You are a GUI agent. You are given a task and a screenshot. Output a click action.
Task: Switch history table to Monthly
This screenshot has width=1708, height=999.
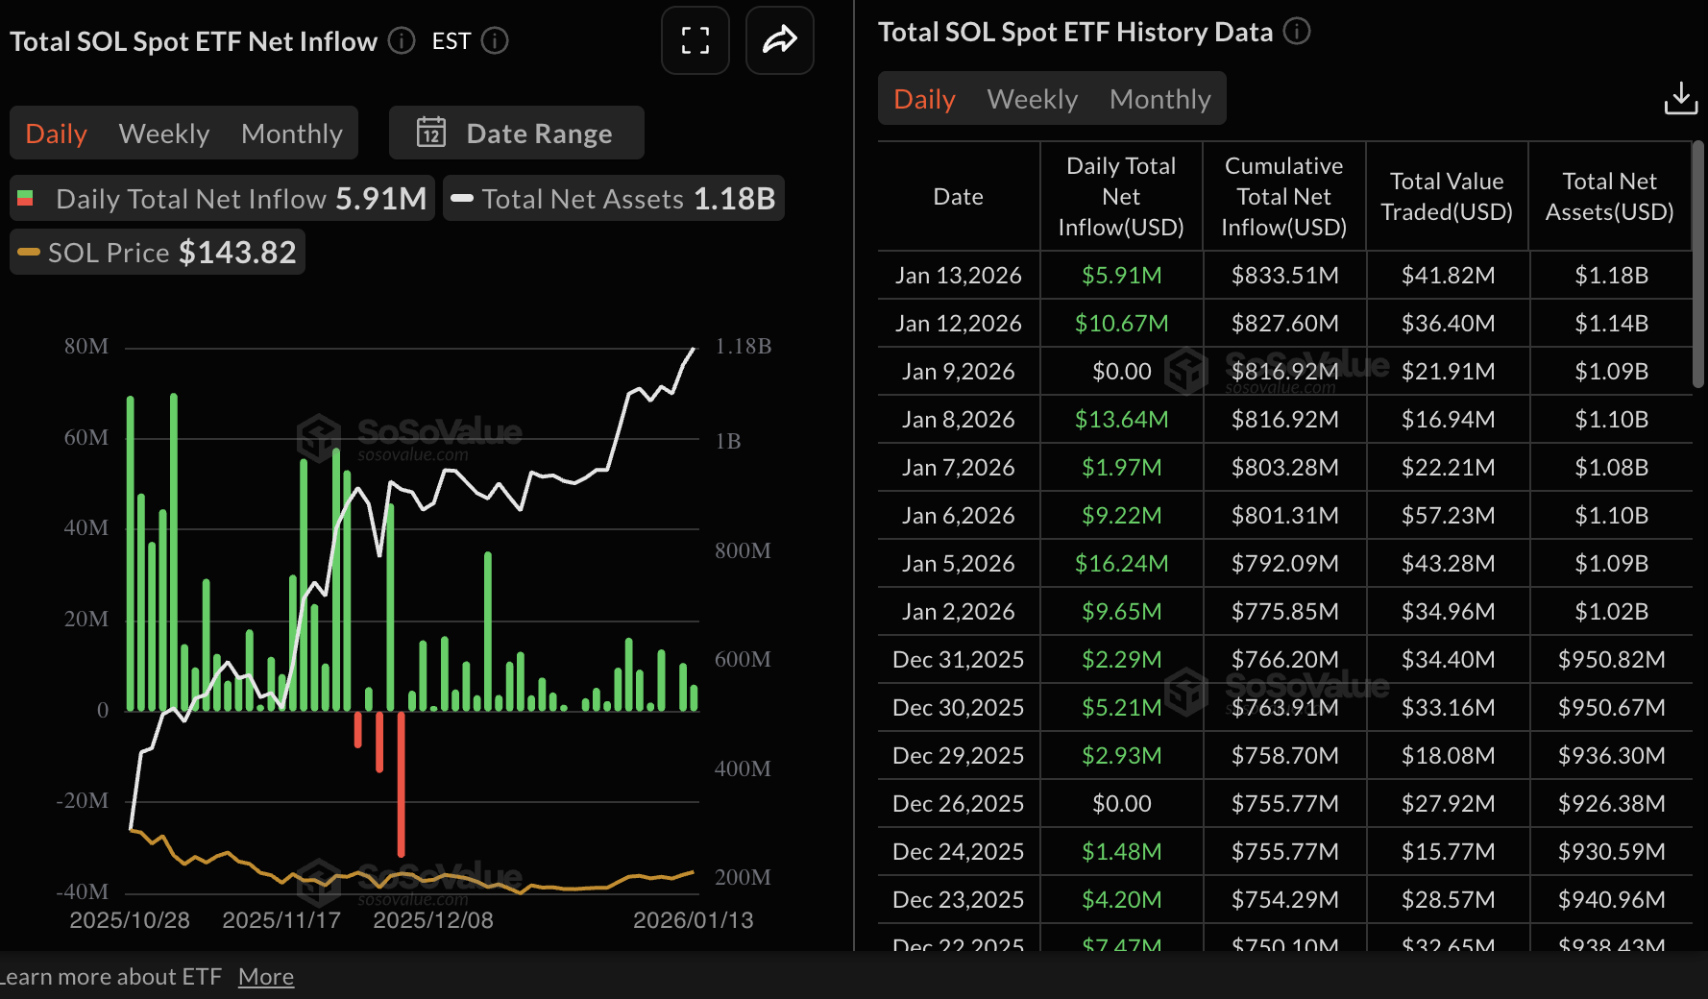(x=1159, y=99)
